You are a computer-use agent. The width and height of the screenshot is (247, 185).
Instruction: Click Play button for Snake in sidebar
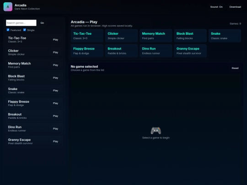click(55, 90)
